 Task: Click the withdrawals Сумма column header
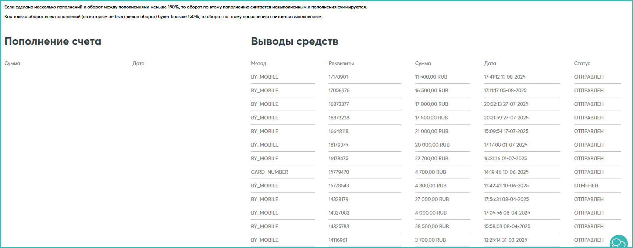pos(423,63)
